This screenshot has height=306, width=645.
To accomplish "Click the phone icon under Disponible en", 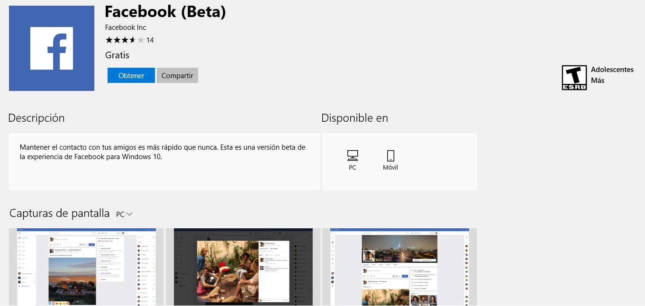I will 390,155.
